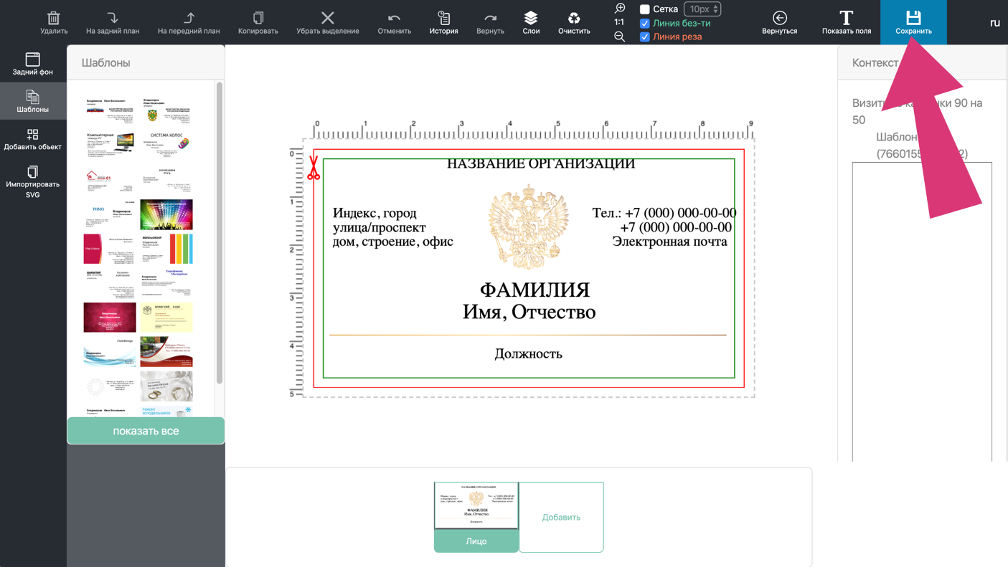This screenshot has height=567, width=1008.
Task: Open the Слои layers panel
Action: (x=531, y=22)
